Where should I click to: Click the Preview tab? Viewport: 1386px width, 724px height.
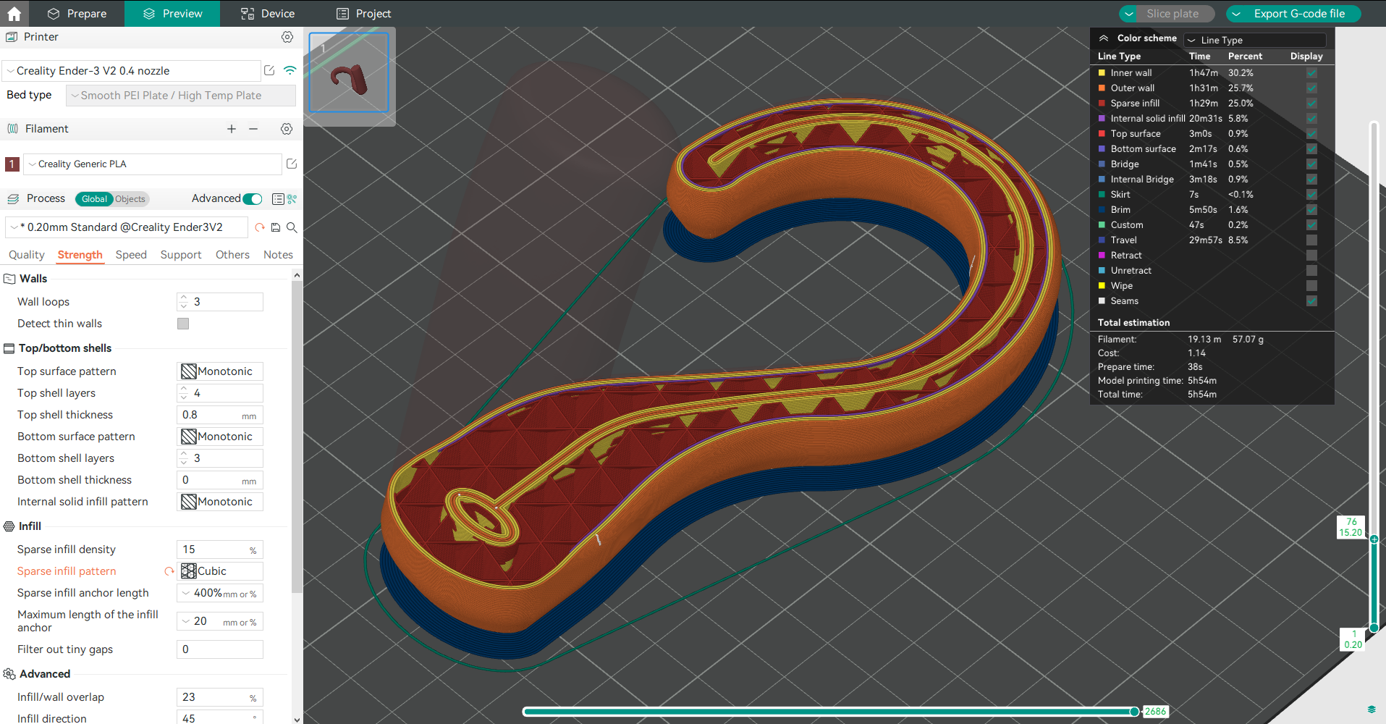click(x=172, y=14)
